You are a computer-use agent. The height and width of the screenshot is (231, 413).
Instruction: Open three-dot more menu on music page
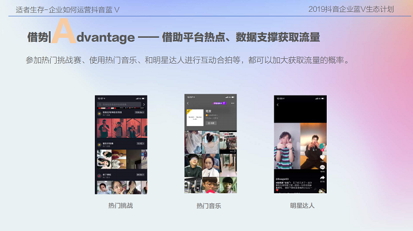coord(232,103)
